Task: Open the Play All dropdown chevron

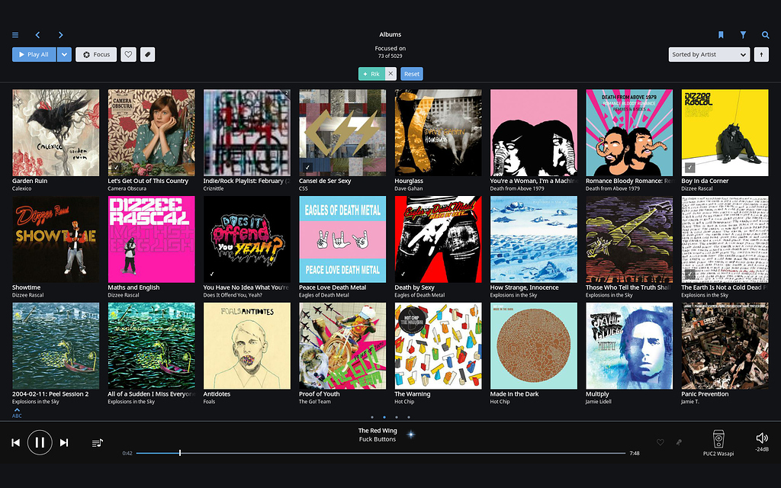Action: (x=66, y=54)
